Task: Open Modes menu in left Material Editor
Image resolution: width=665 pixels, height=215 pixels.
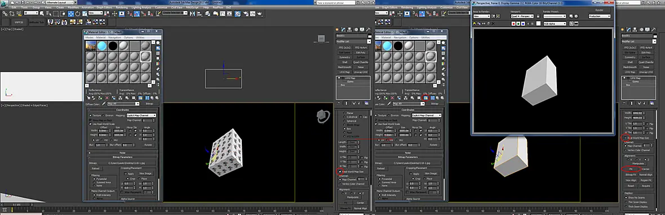Action: tap(90, 37)
